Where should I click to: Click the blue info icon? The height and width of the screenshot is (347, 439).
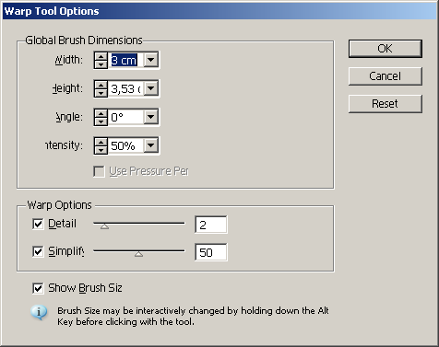click(x=39, y=313)
